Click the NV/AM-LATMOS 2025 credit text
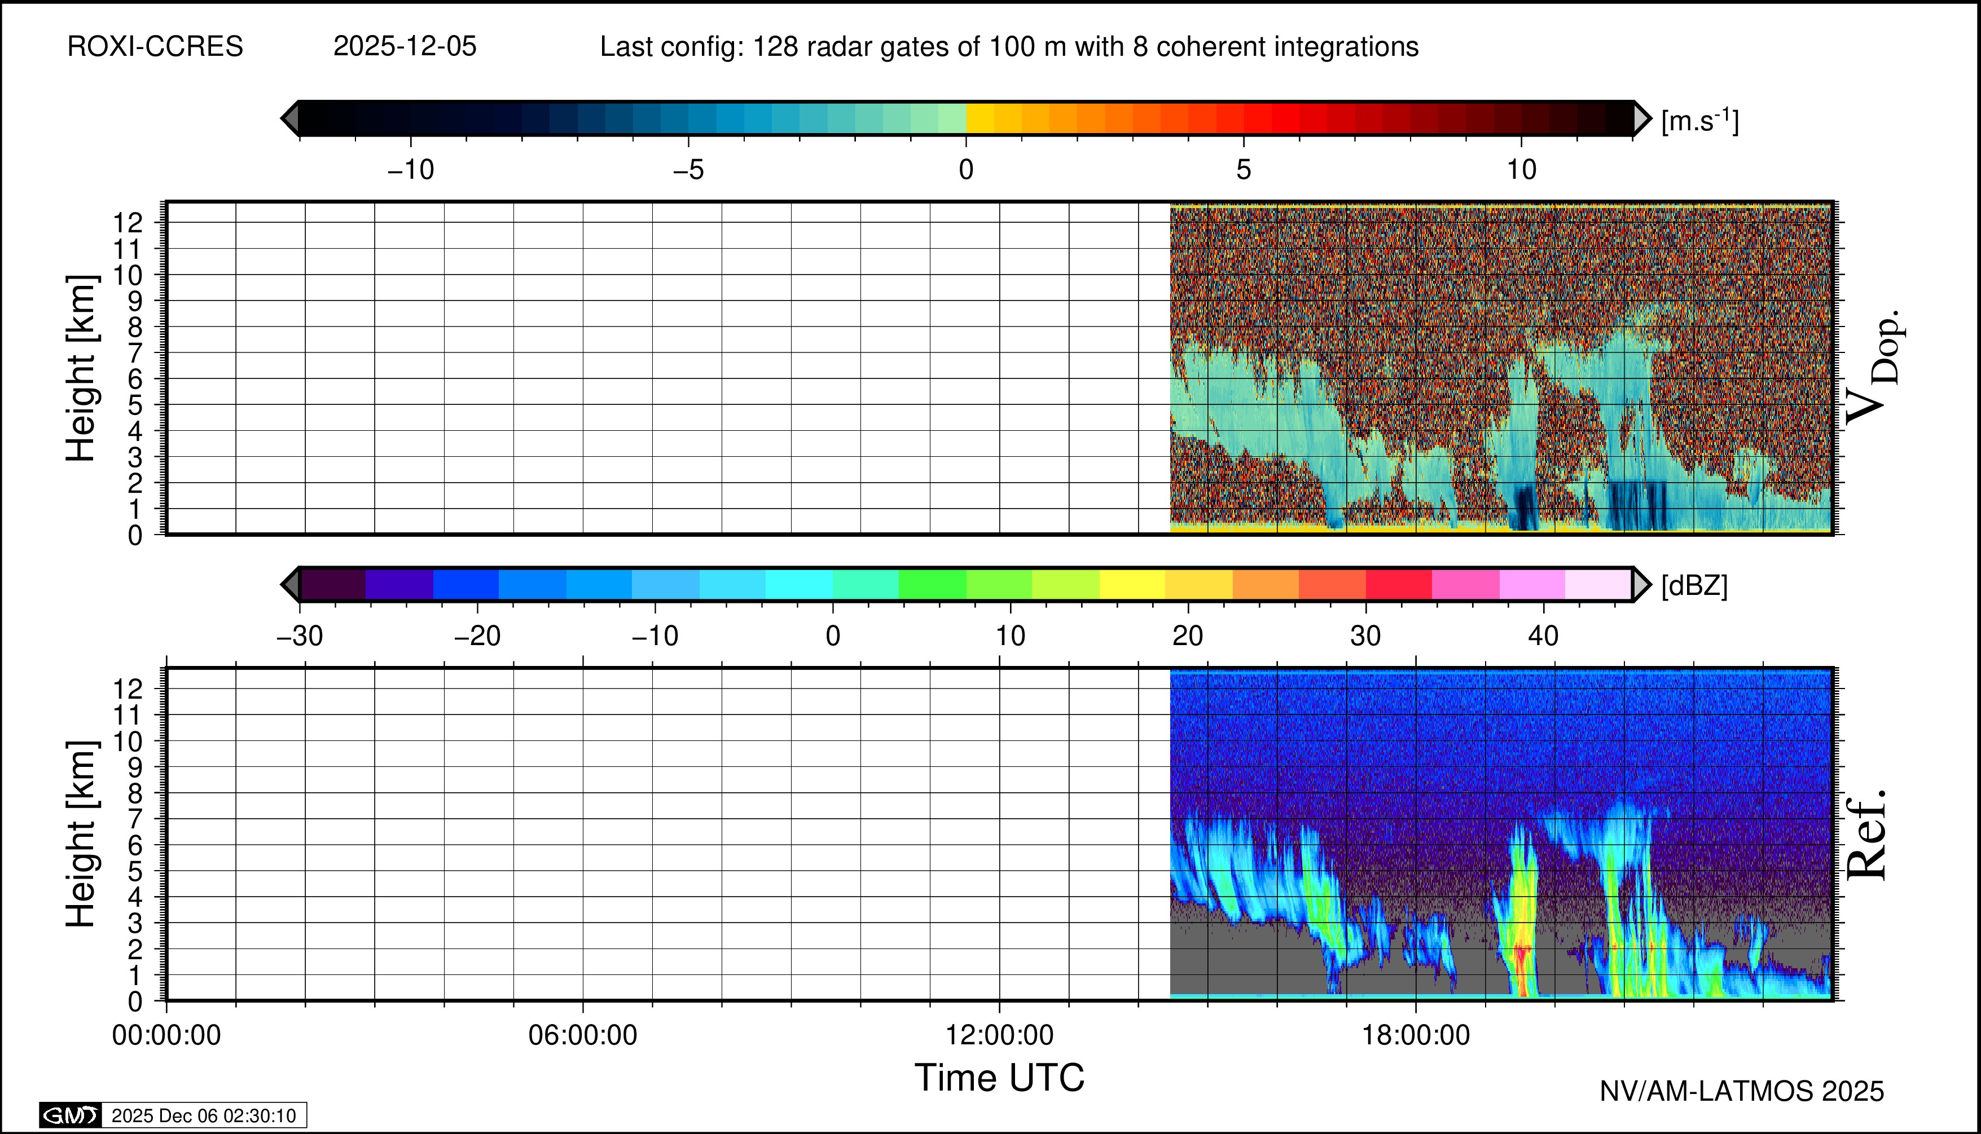Screen dimensions: 1981x1134 [x=1741, y=1091]
